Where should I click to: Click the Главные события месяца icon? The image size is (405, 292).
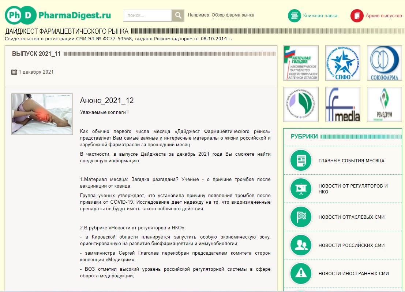coord(301,160)
